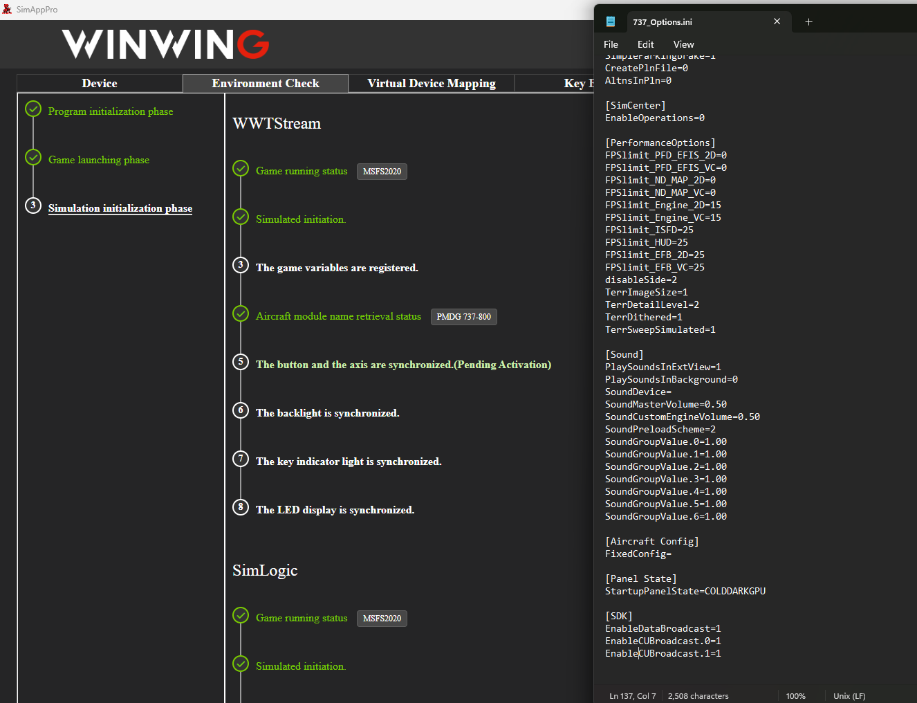The image size is (917, 703).
Task: Click step 7 circle for key indicator light
Action: point(241,459)
